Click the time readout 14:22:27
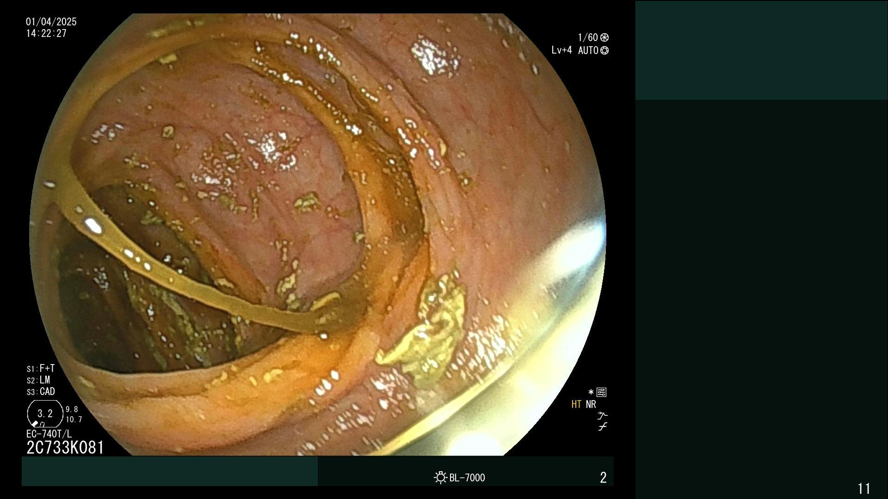The height and width of the screenshot is (499, 888). pyautogui.click(x=46, y=33)
